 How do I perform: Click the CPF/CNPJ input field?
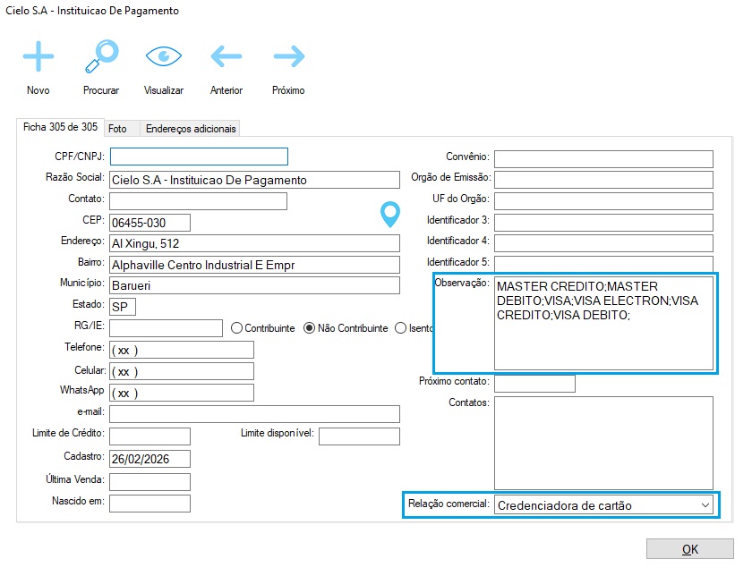199,157
